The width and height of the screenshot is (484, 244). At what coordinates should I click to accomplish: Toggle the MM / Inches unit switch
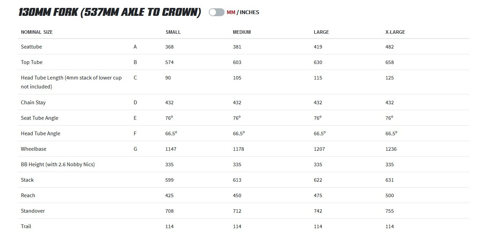coord(216,12)
